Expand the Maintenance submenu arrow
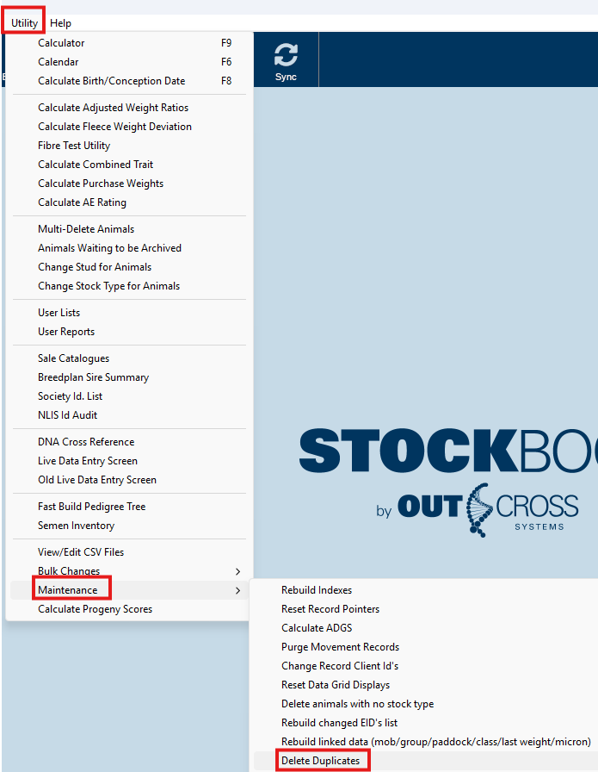The width and height of the screenshot is (598, 772). pyautogui.click(x=237, y=590)
